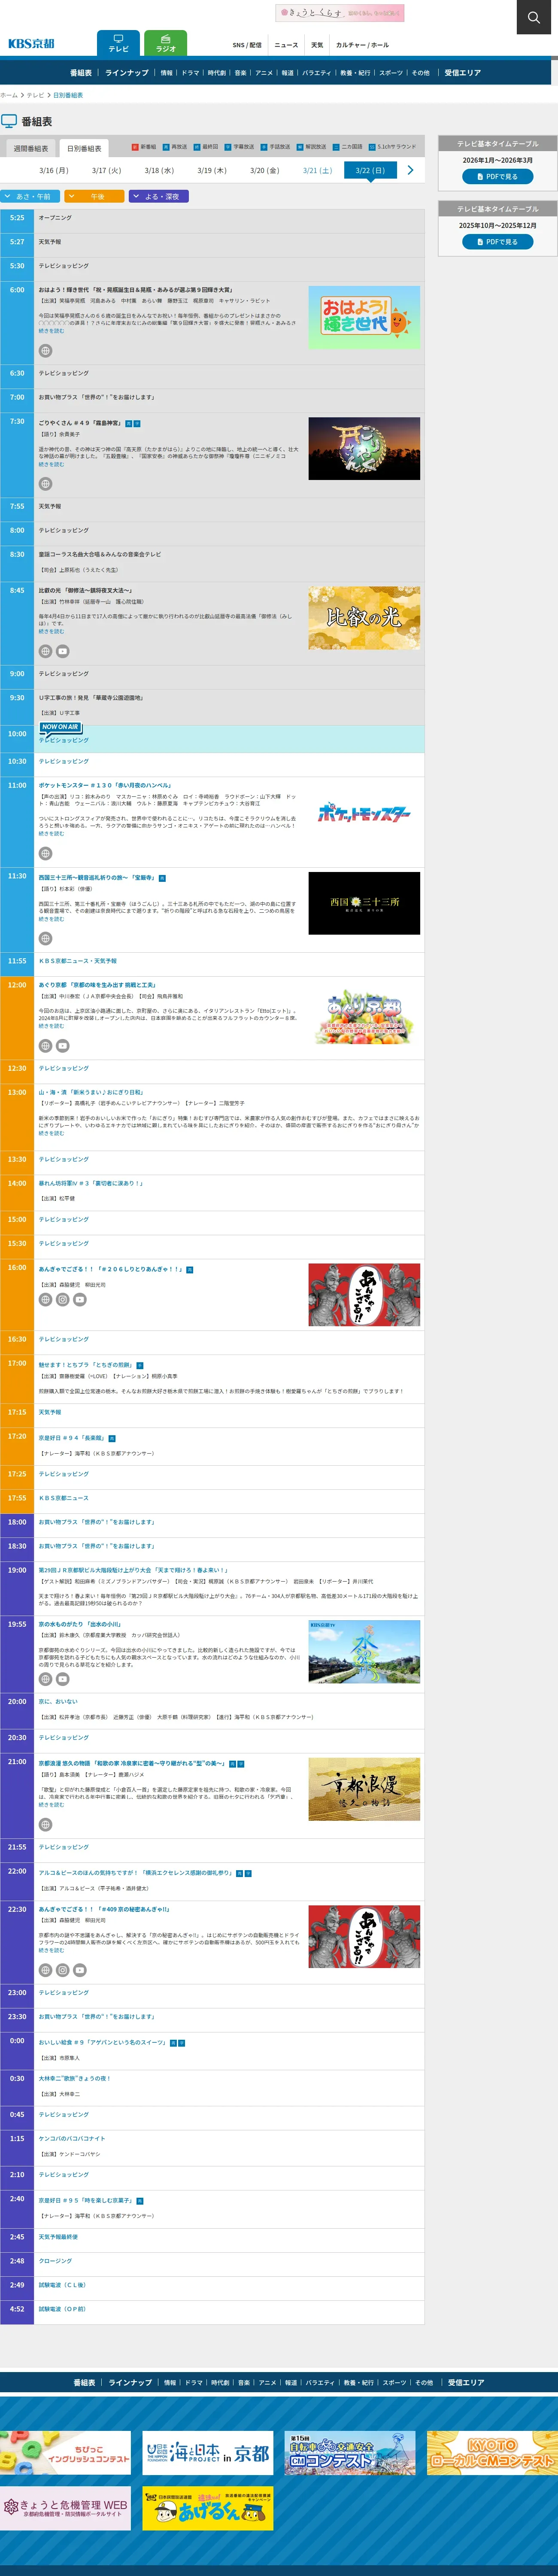The height and width of the screenshot is (2576, 558).
Task: Open website globe icon for あぐり京都
Action: 45,1046
